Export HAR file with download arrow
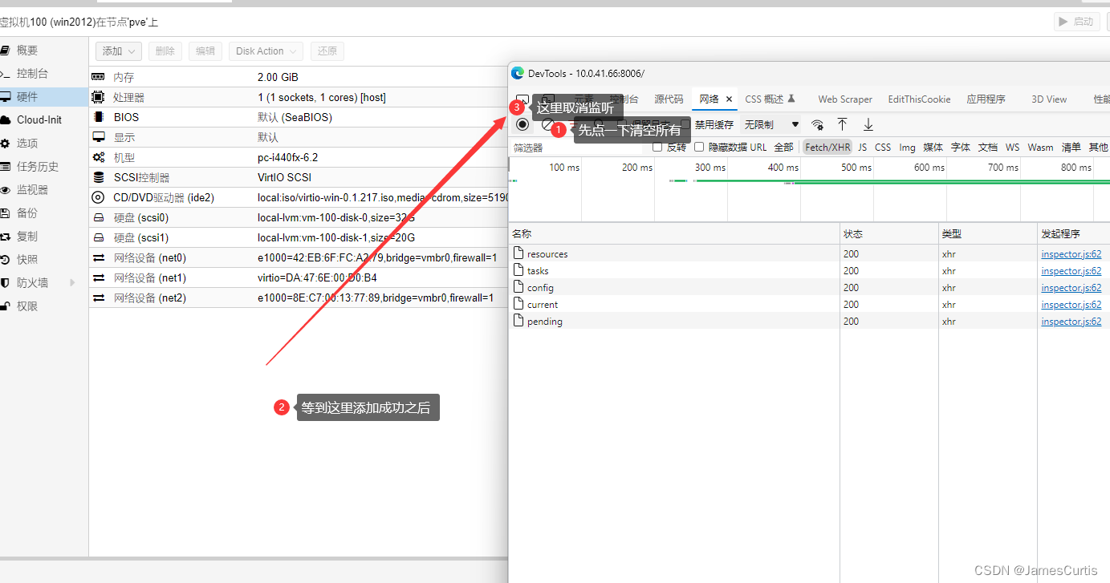Screen dimensions: 1110x583 868,124
